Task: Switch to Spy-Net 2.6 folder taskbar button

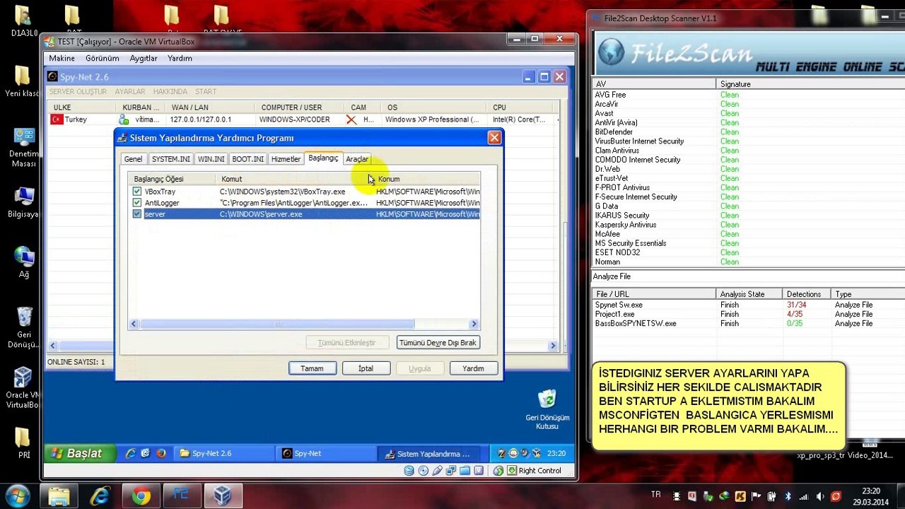Action: point(223,454)
